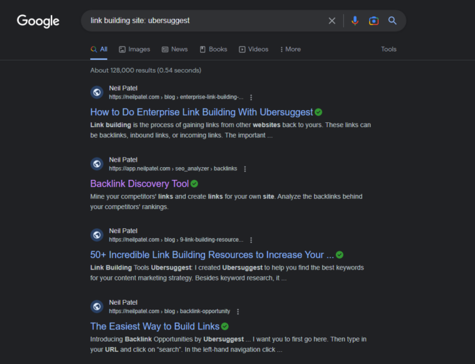475x364 pixels.
Task: Click the Google logo
Action: (x=38, y=21)
